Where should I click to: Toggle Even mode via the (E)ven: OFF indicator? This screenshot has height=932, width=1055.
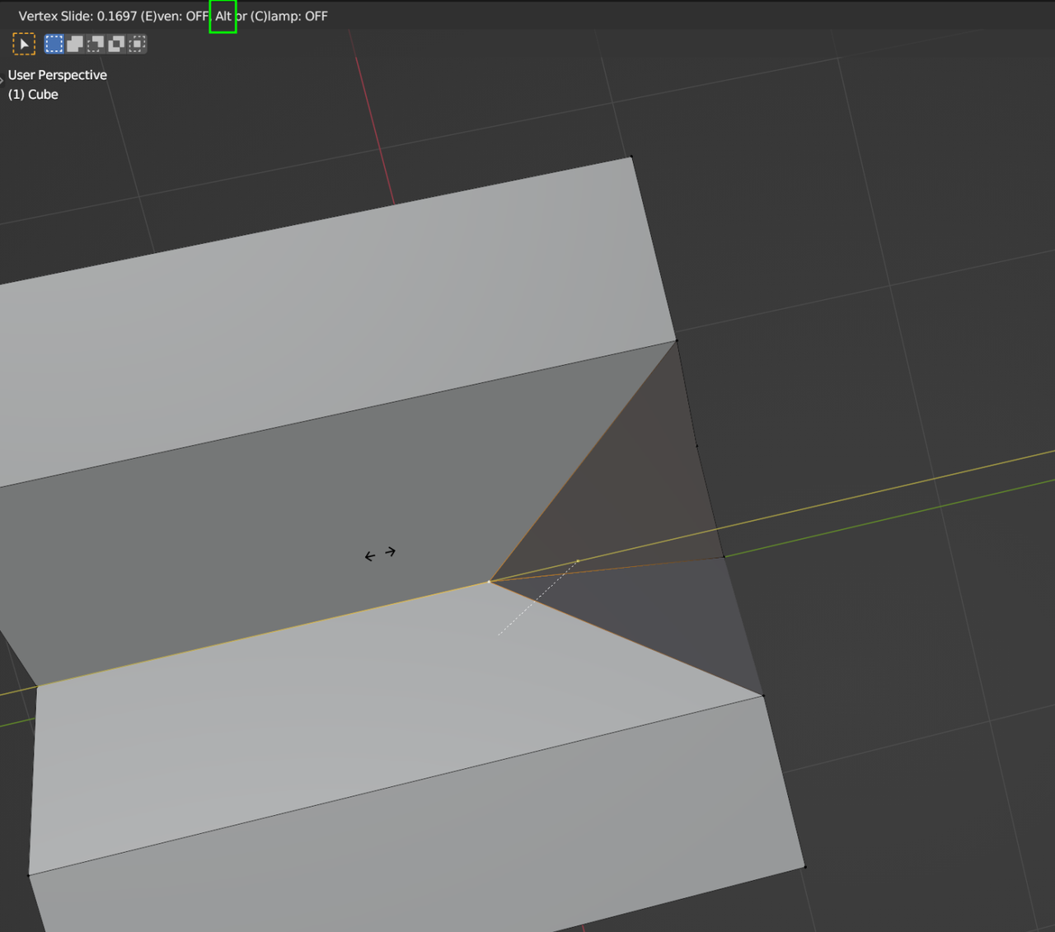pos(175,16)
